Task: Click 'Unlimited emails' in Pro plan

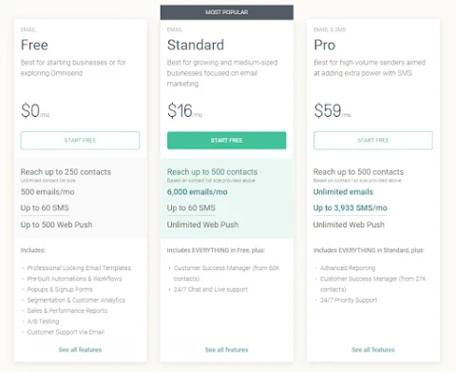Action: click(x=343, y=192)
